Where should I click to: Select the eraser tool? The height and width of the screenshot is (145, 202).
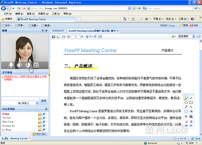[186, 122]
